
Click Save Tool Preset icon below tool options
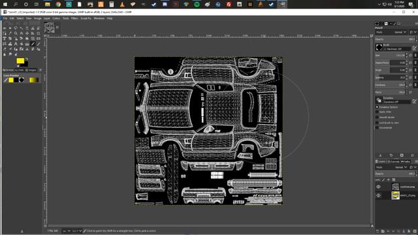(380, 155)
